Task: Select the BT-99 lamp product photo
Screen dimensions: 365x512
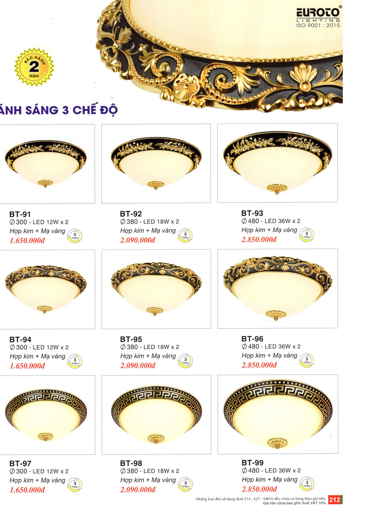Action: point(278,414)
